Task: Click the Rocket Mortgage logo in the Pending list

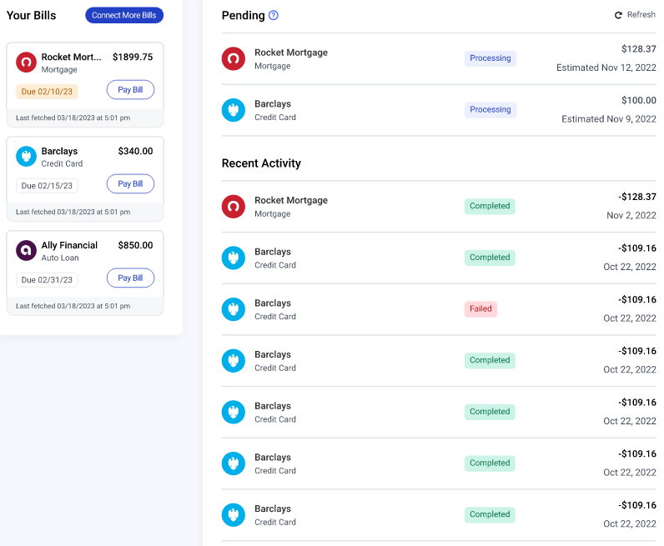Action: click(x=234, y=58)
